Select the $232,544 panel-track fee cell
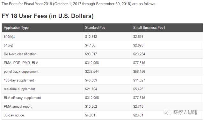Image resolution: width=204 pixels, height=121 pixels. 92,72
